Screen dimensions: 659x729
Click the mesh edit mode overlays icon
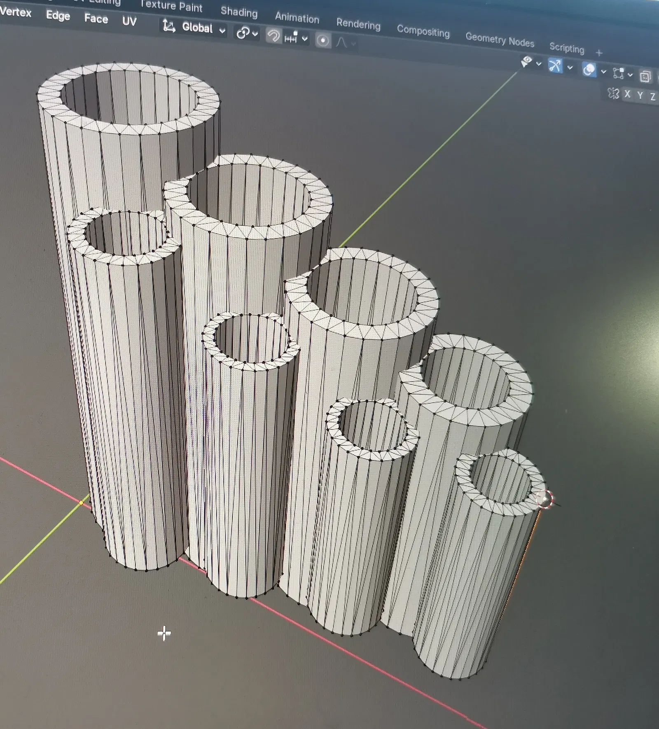pyautogui.click(x=618, y=73)
